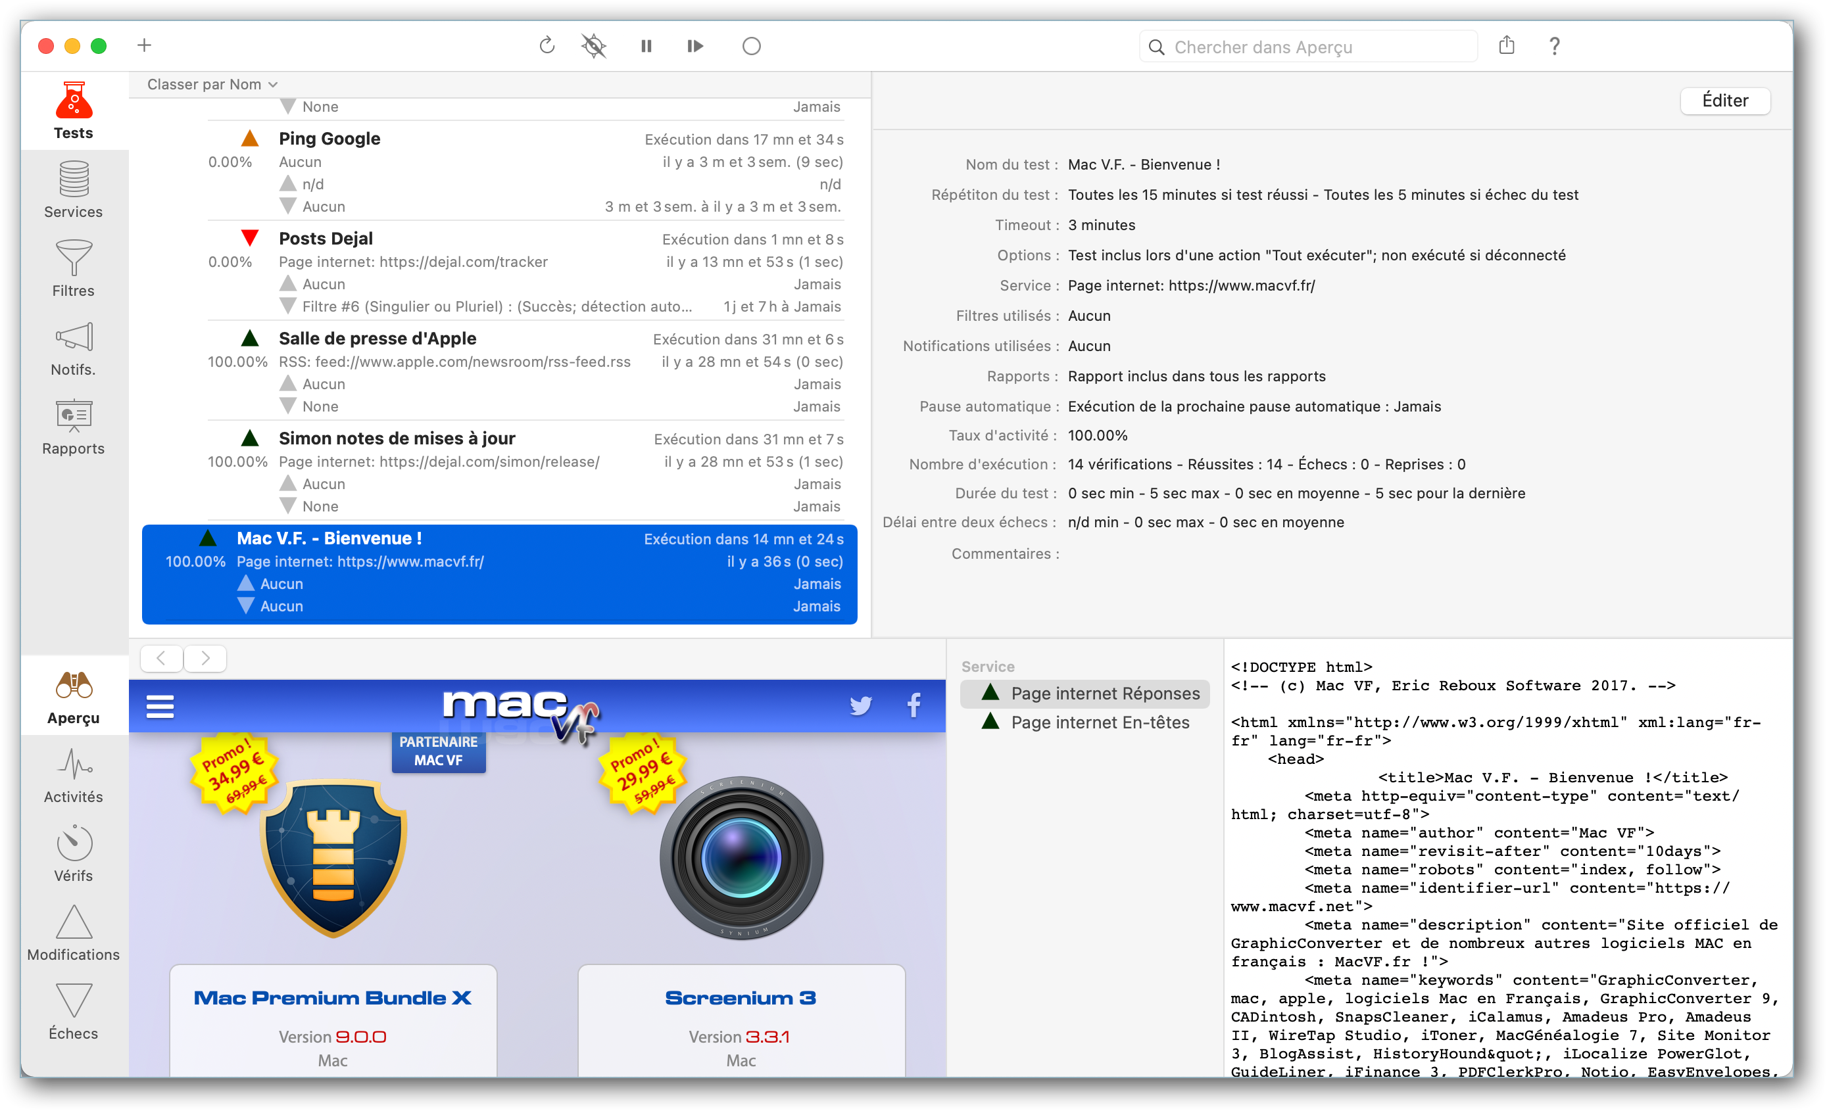Open the Mac VF hamburger menu

[x=160, y=706]
